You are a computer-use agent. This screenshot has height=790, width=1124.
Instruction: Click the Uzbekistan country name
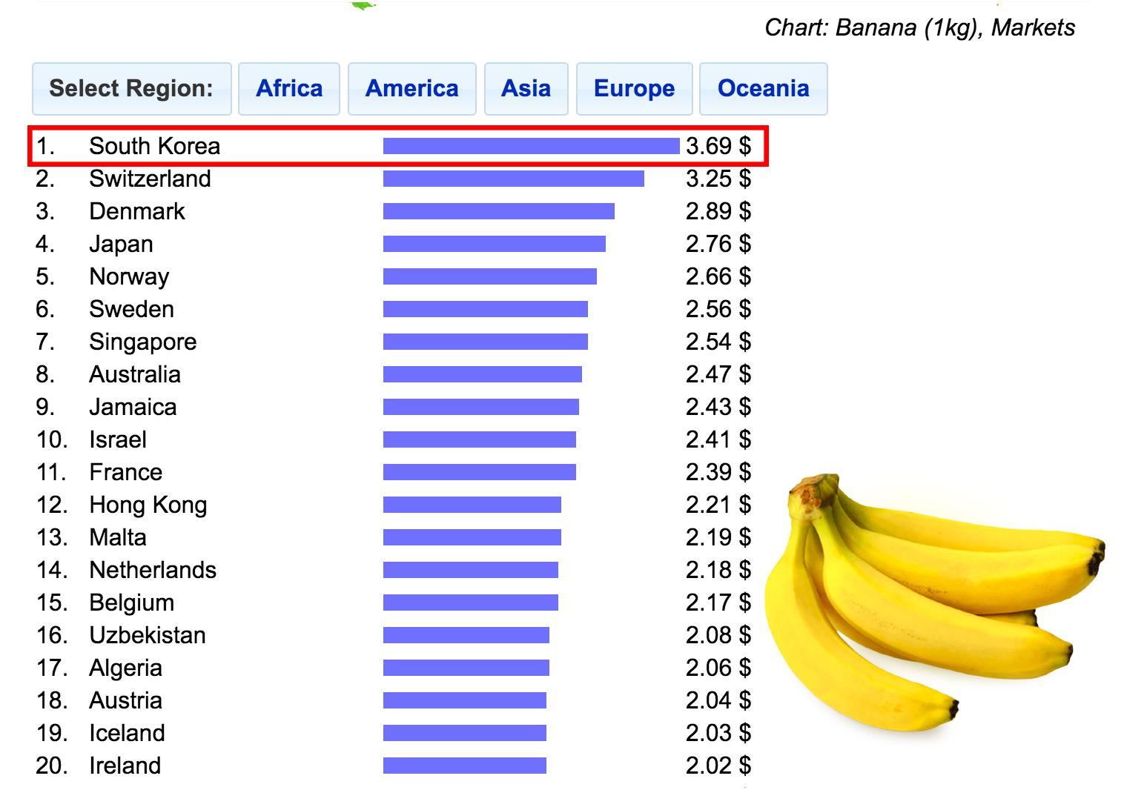coord(147,635)
